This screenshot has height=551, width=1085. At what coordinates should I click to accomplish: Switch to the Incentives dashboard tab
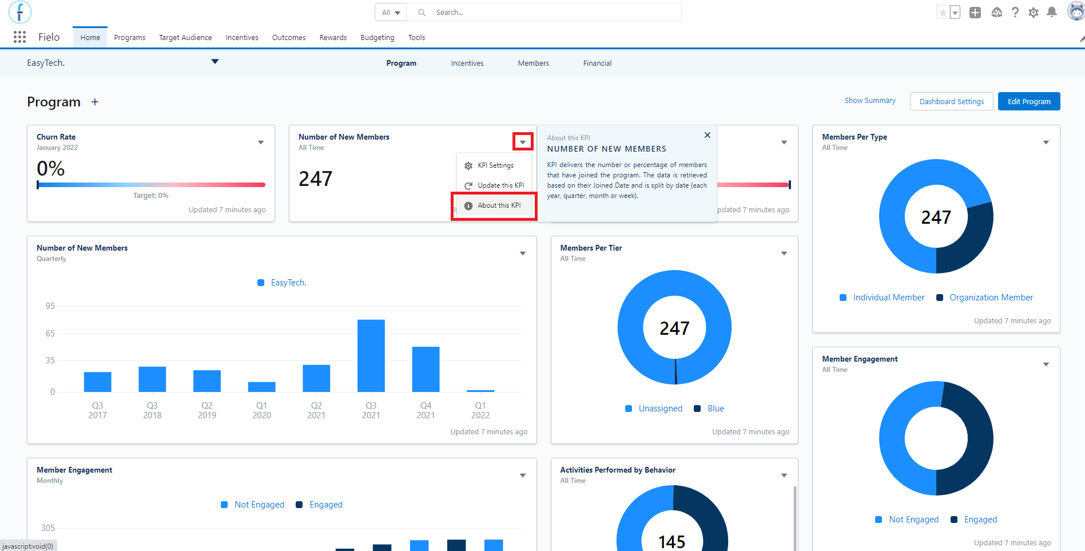[x=467, y=64]
